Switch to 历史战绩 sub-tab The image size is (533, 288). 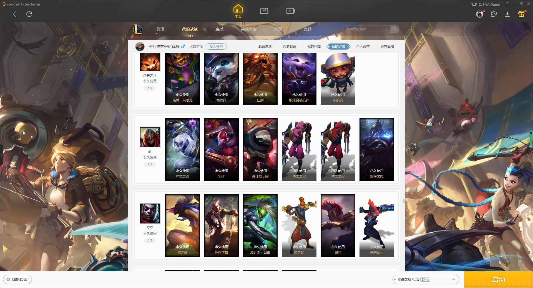pyautogui.click(x=290, y=47)
